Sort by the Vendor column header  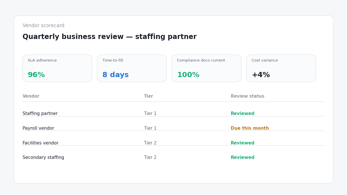(31, 96)
